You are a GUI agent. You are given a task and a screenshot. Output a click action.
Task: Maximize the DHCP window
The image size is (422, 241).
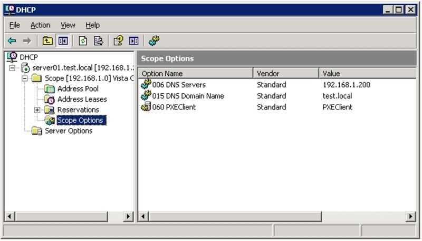(399, 10)
